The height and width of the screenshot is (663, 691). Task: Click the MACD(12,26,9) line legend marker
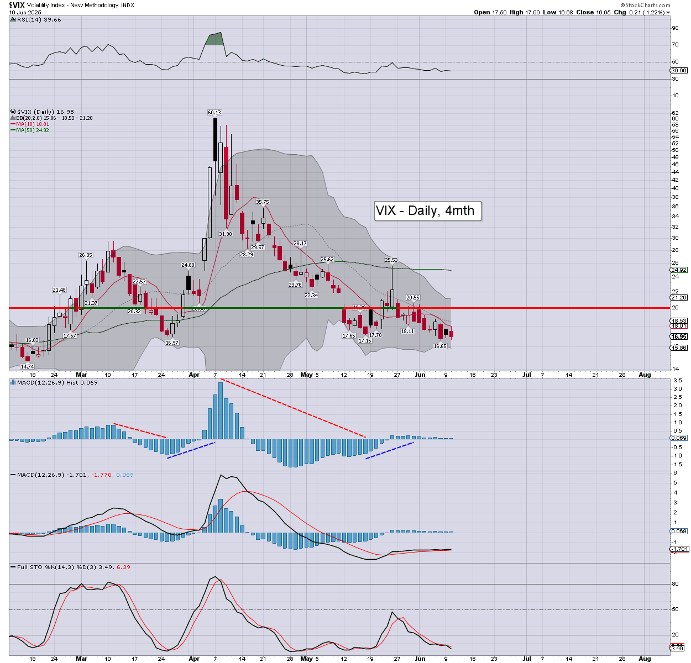(x=13, y=475)
